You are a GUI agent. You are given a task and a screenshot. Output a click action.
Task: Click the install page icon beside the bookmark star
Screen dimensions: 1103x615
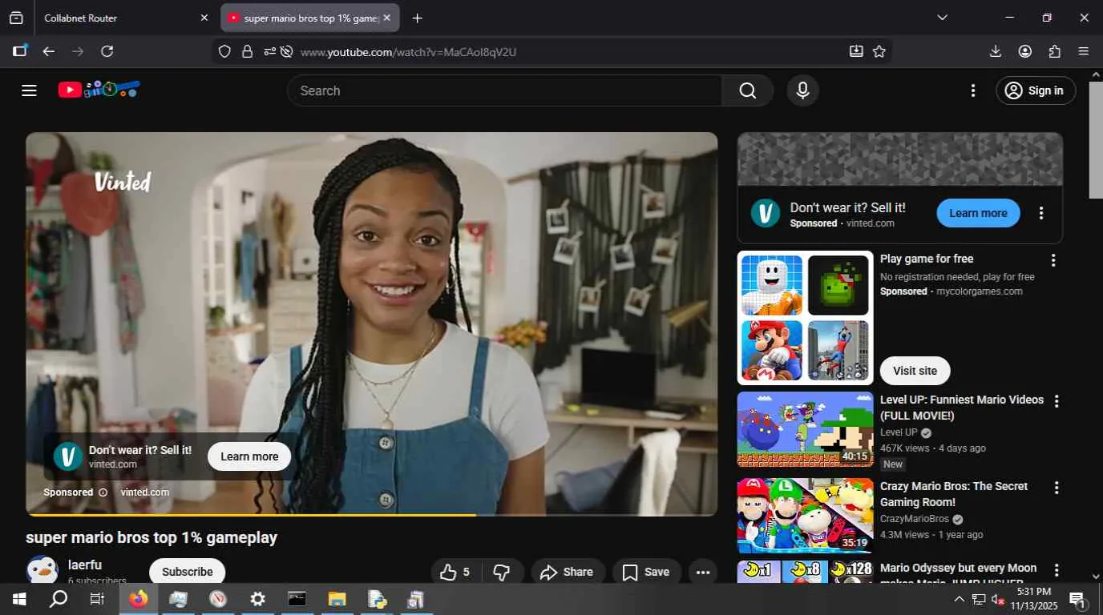[x=856, y=51]
